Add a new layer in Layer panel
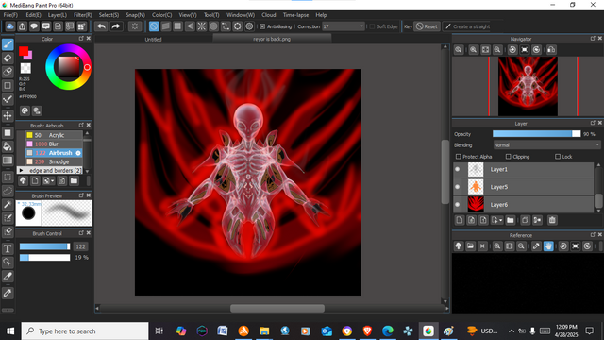 (460, 220)
